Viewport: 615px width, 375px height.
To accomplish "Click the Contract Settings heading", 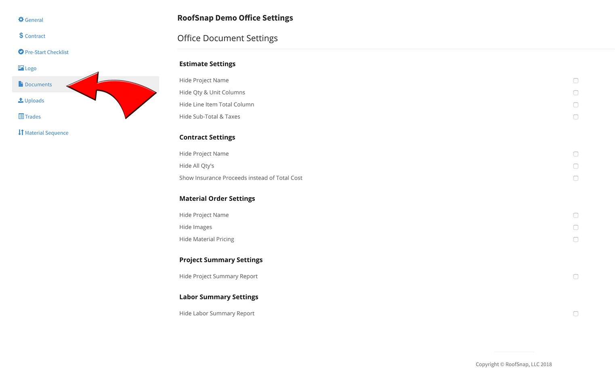I will pos(207,137).
